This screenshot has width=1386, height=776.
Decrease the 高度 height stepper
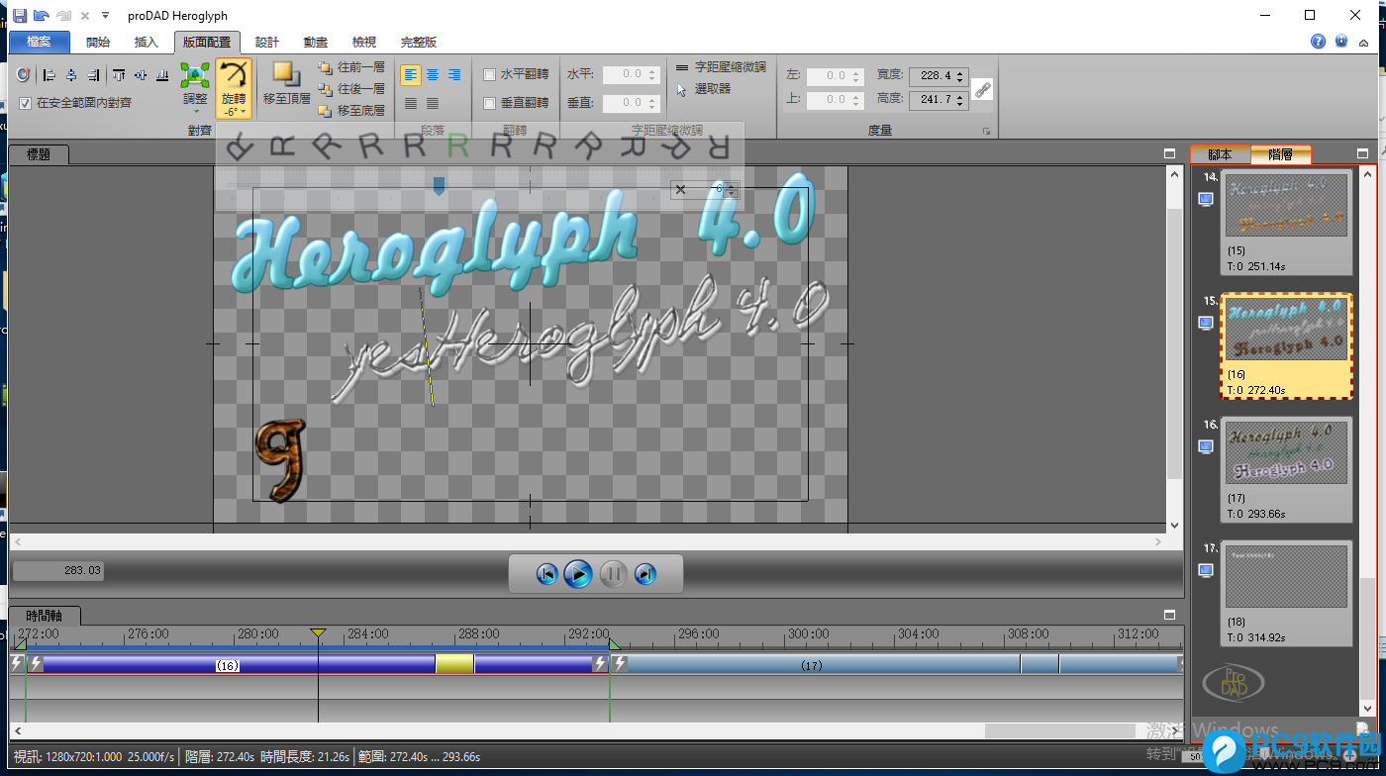pyautogui.click(x=960, y=104)
